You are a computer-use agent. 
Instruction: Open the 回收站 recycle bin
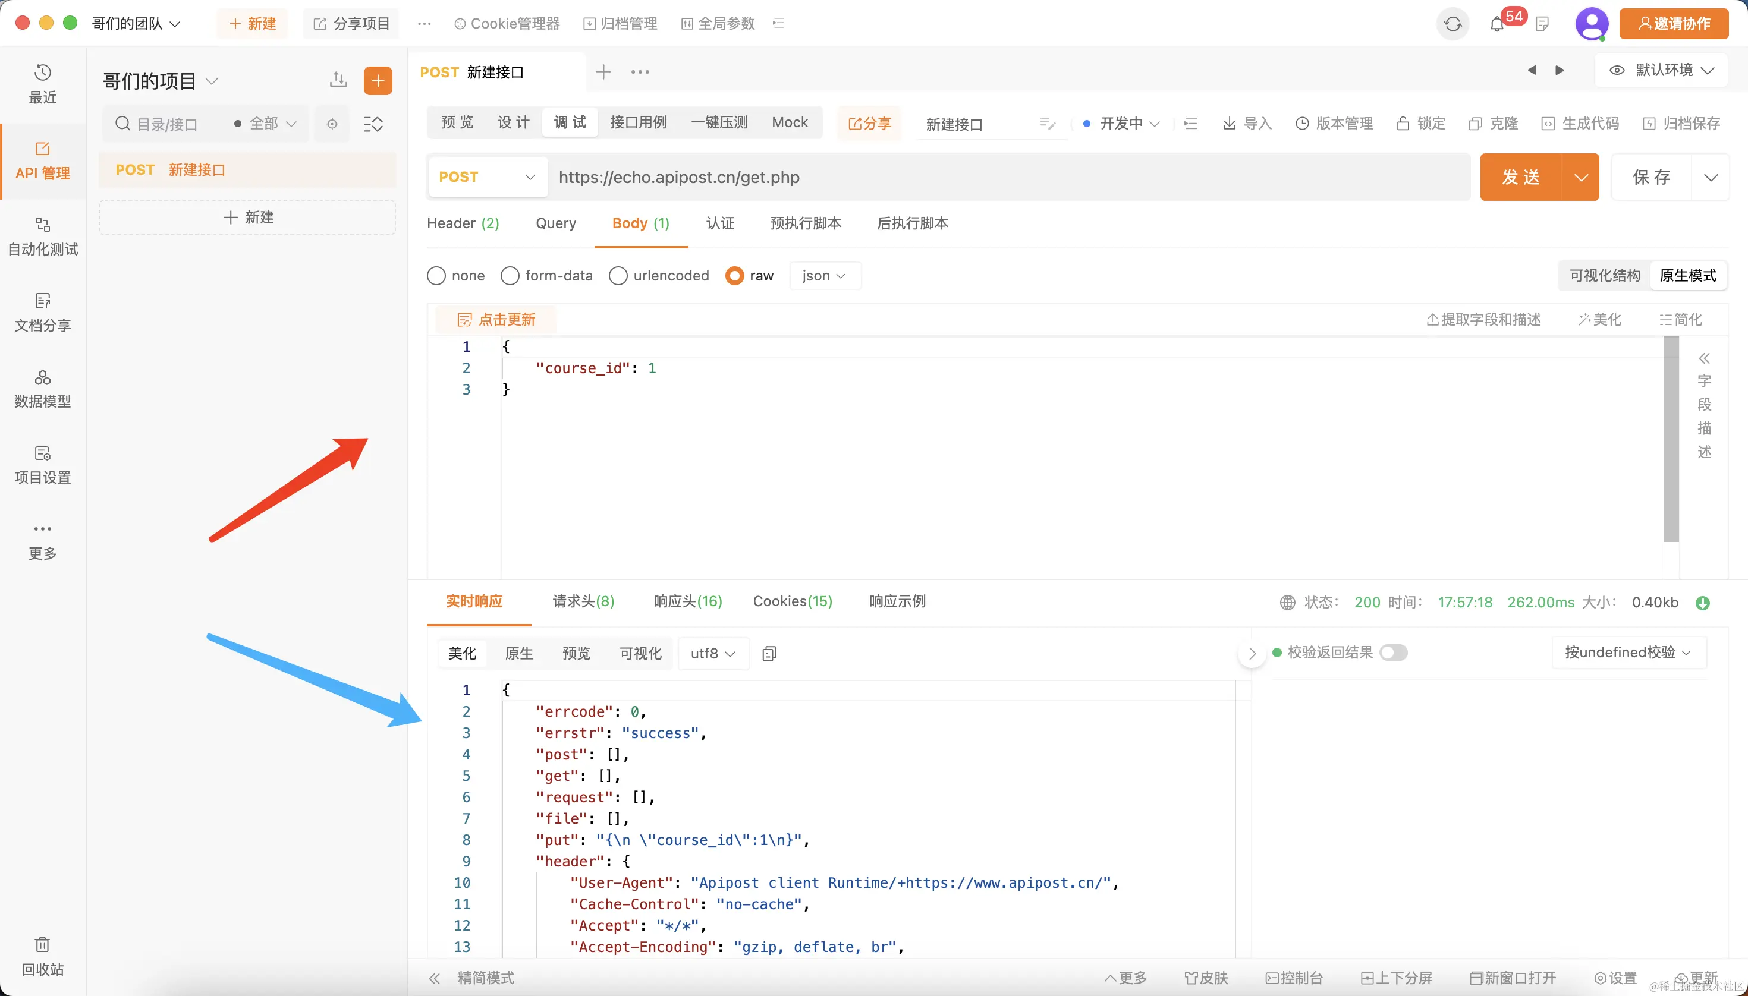coord(42,956)
